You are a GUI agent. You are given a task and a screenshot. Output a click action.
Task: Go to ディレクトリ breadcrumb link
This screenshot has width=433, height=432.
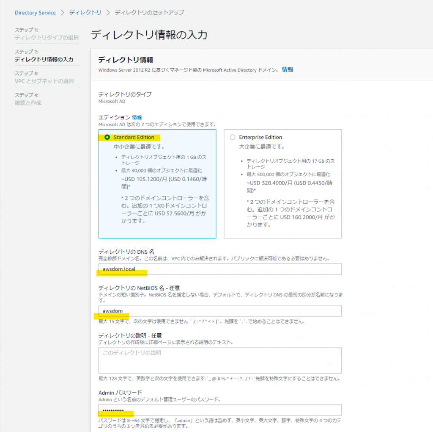coord(85,13)
